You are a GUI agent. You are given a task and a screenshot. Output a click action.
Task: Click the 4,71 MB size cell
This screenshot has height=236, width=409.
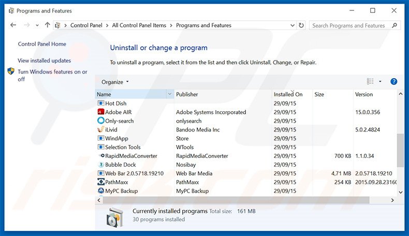(341, 173)
